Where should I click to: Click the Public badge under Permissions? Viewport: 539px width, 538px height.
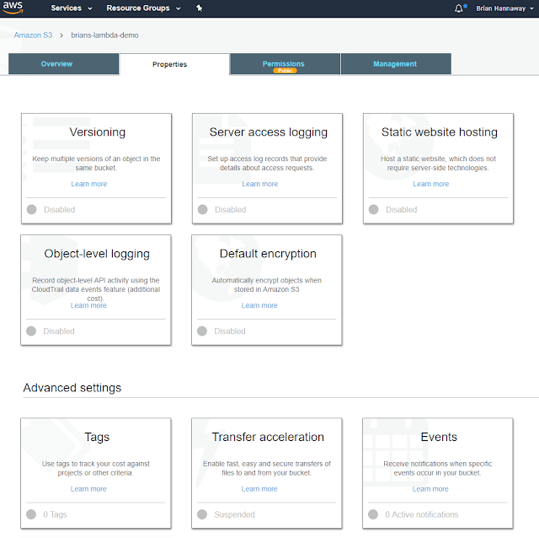click(285, 71)
